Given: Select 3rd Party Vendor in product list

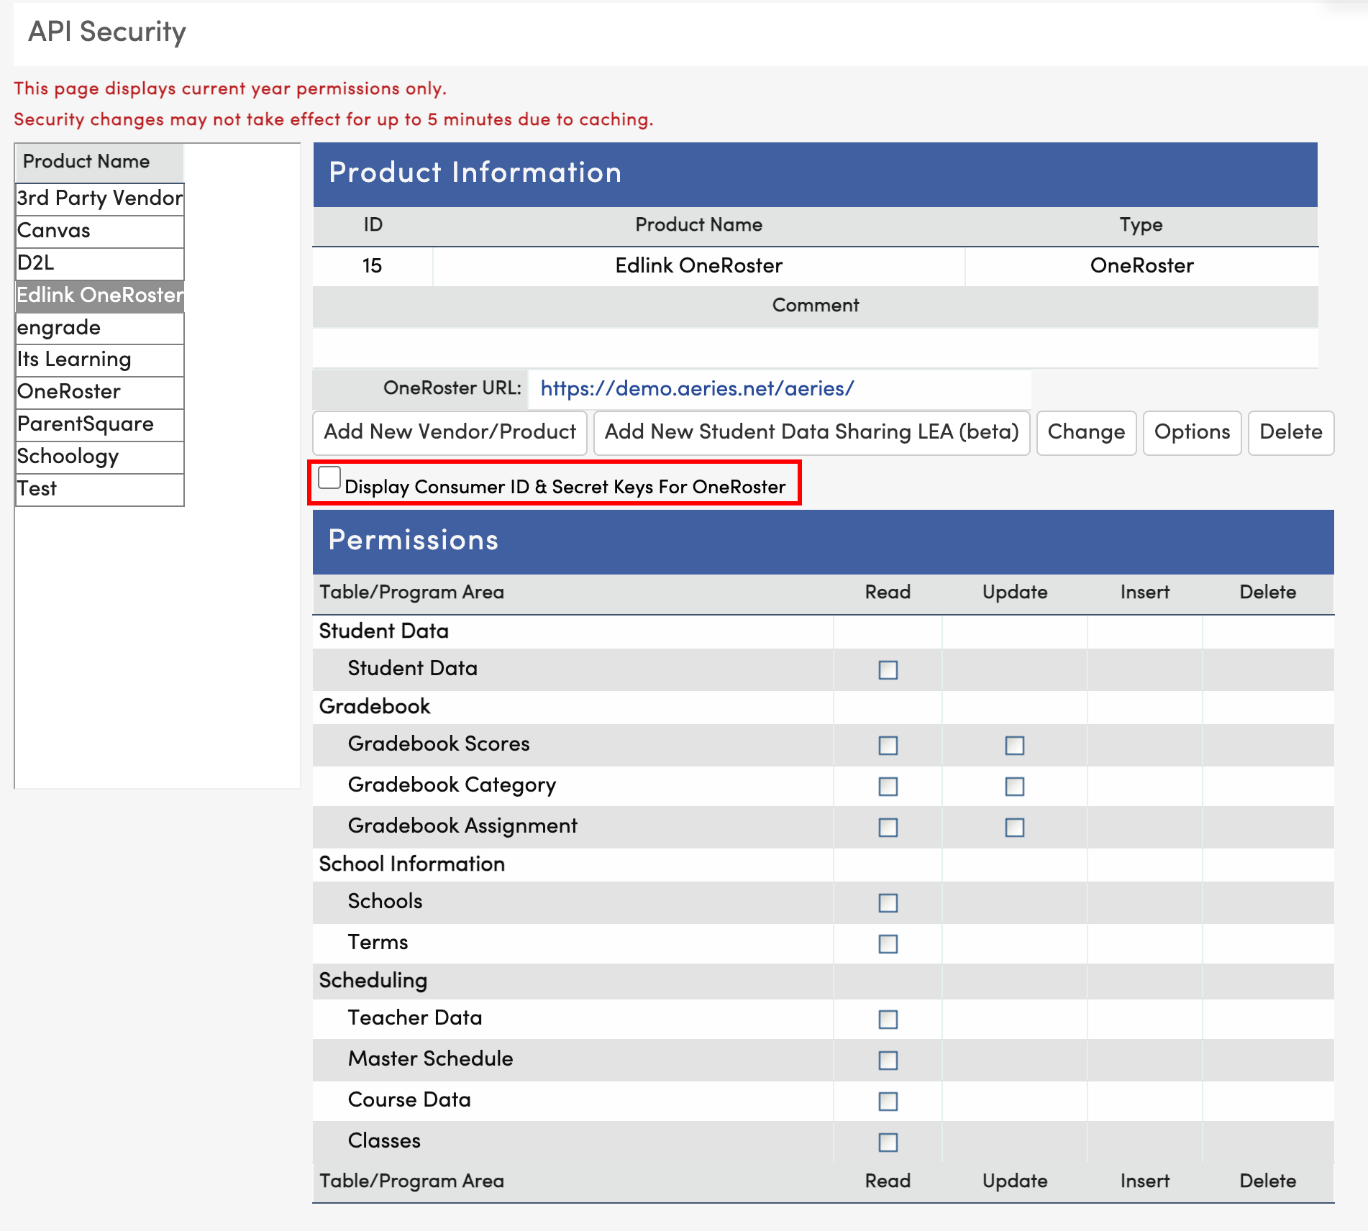Looking at the screenshot, I should (100, 198).
